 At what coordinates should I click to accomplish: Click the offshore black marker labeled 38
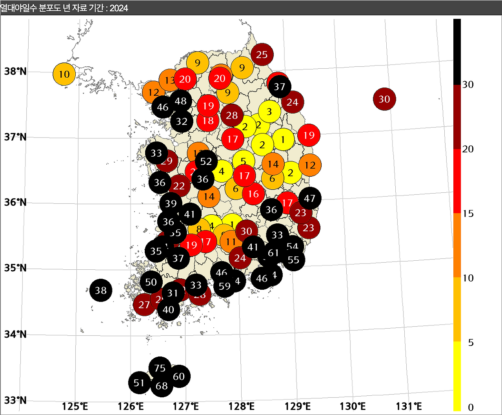click(101, 290)
